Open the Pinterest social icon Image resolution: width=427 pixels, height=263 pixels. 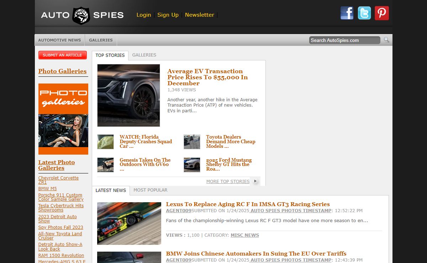click(x=382, y=13)
